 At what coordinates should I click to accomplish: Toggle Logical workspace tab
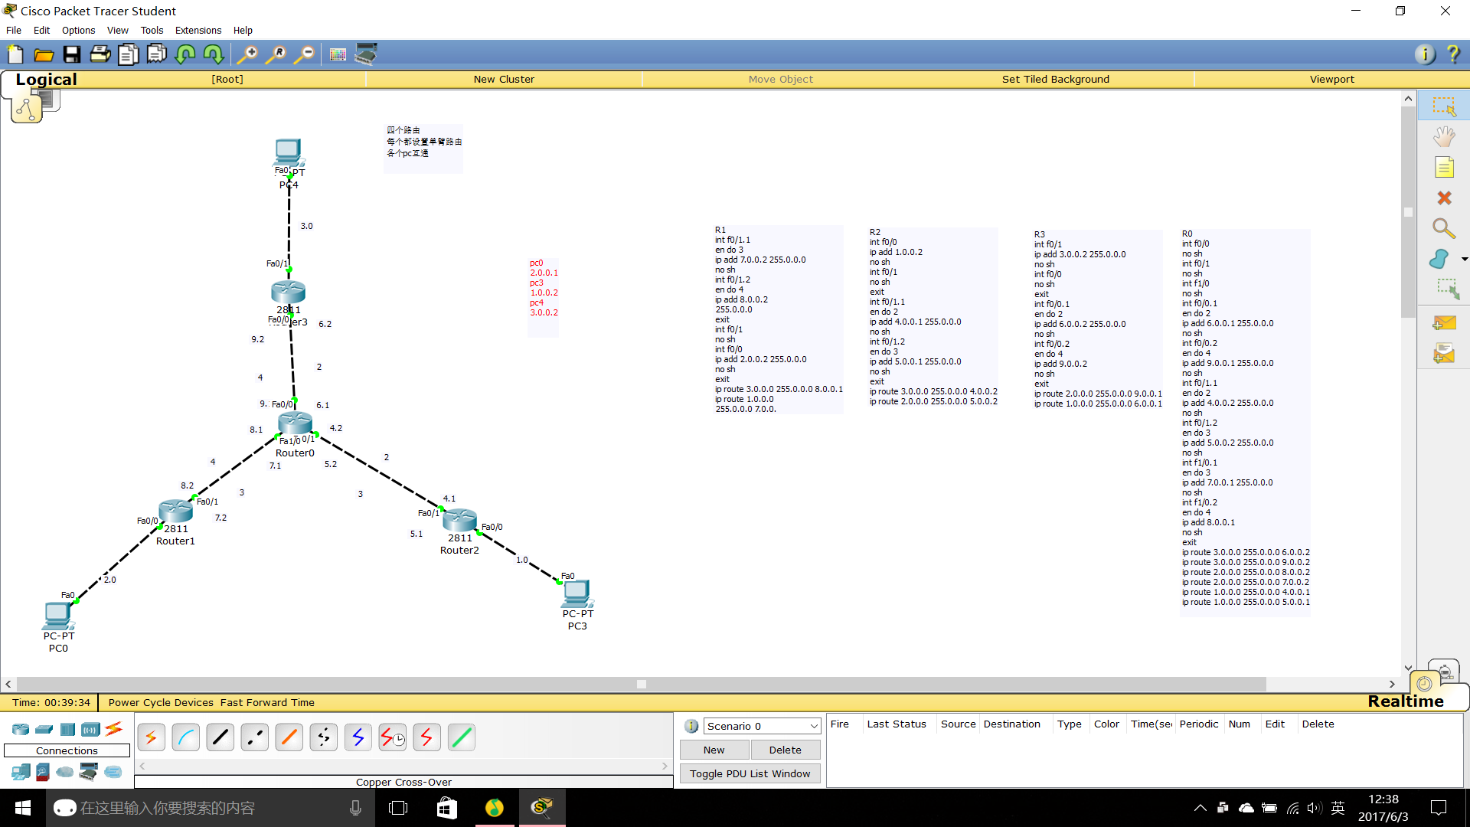click(x=46, y=79)
